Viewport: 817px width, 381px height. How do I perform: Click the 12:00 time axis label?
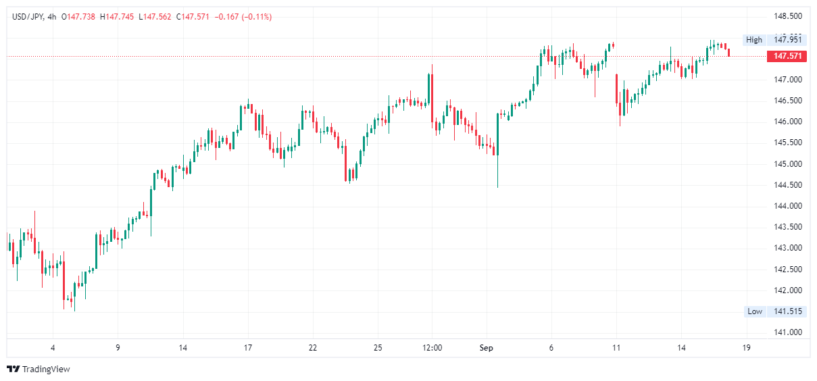(x=432, y=348)
